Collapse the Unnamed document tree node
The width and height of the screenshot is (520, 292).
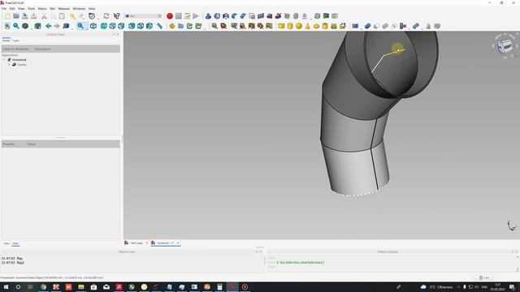click(x=4, y=59)
